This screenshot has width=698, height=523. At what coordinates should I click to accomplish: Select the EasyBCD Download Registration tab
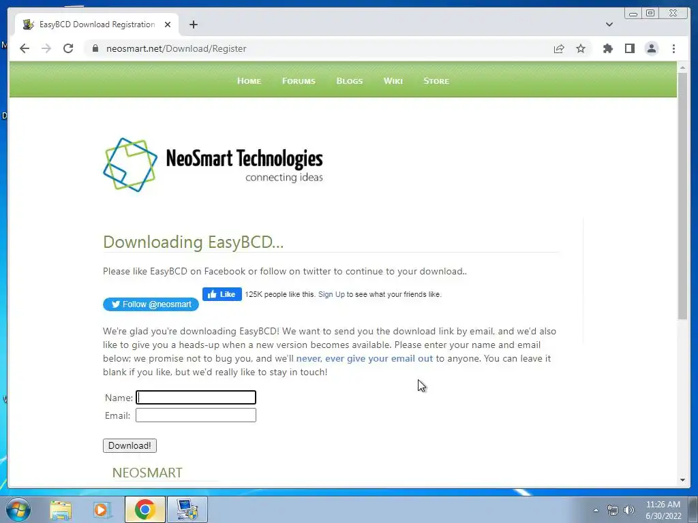97,25
